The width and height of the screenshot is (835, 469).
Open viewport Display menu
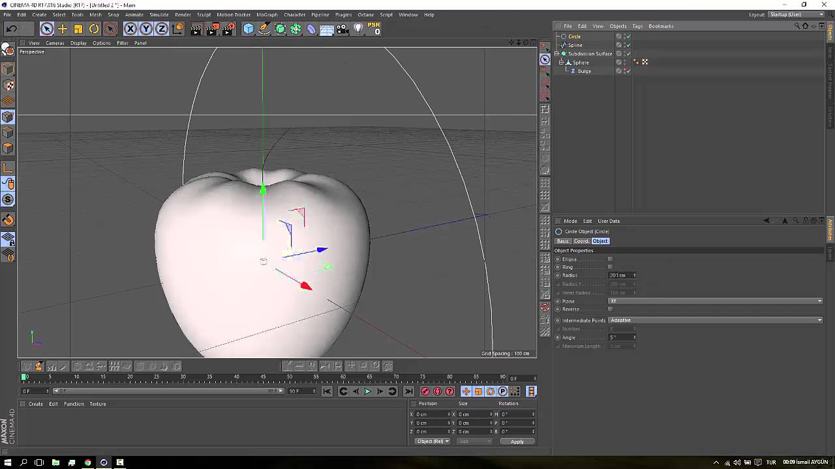tap(78, 43)
